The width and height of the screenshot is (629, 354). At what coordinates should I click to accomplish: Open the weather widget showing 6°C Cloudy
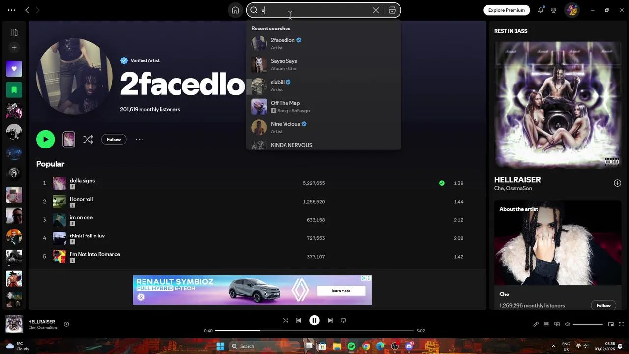[x=17, y=346]
